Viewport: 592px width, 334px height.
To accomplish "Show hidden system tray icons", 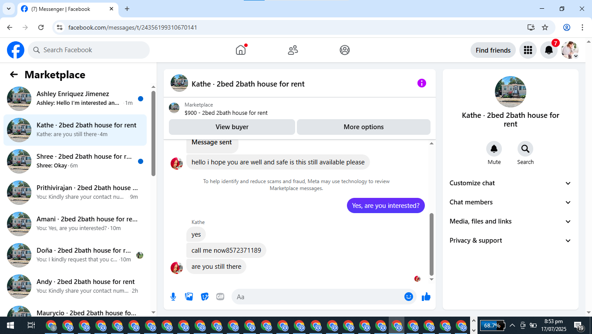I will tap(512, 325).
